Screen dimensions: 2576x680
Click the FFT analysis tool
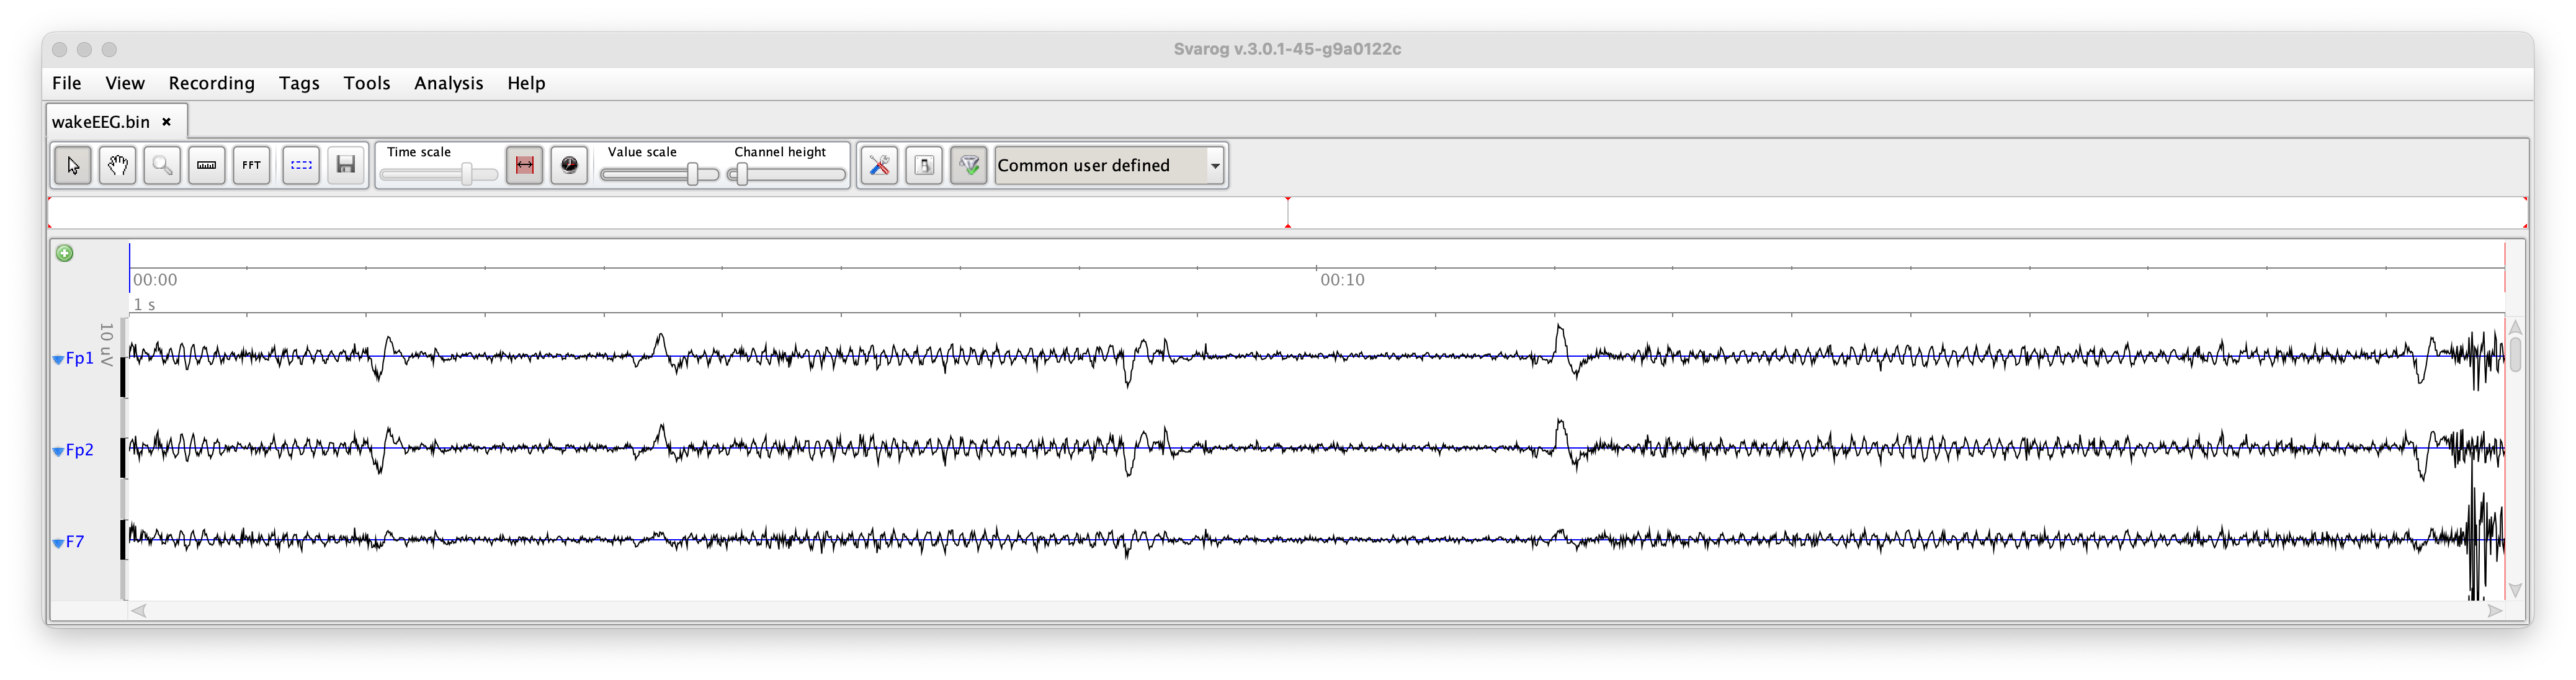point(251,165)
